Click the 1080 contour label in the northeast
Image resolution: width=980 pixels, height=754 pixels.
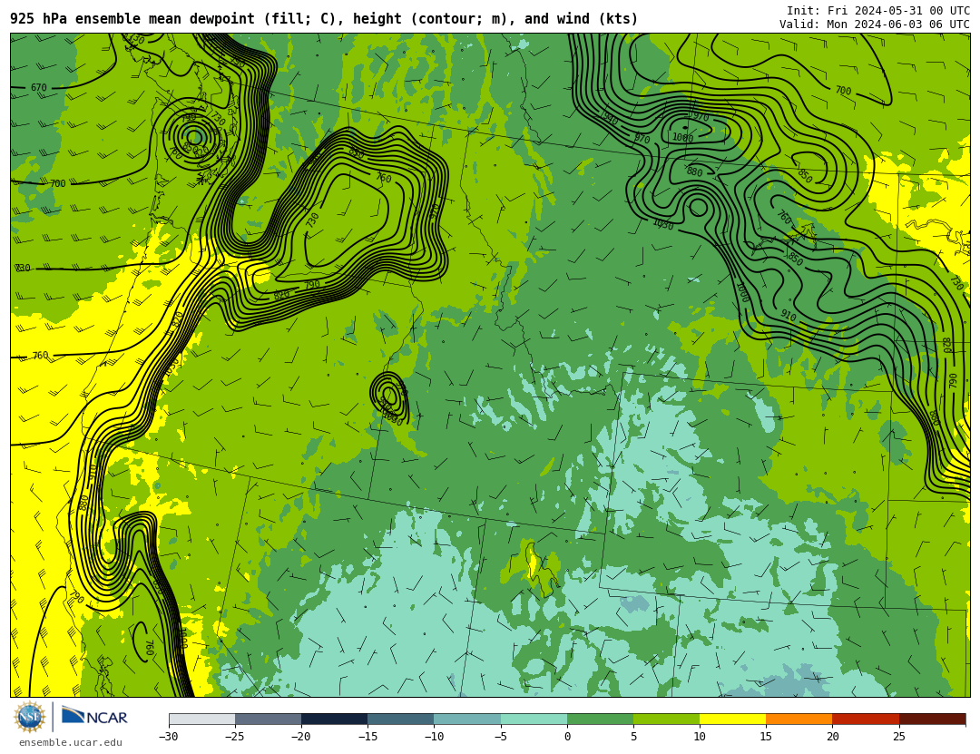pyautogui.click(x=682, y=138)
